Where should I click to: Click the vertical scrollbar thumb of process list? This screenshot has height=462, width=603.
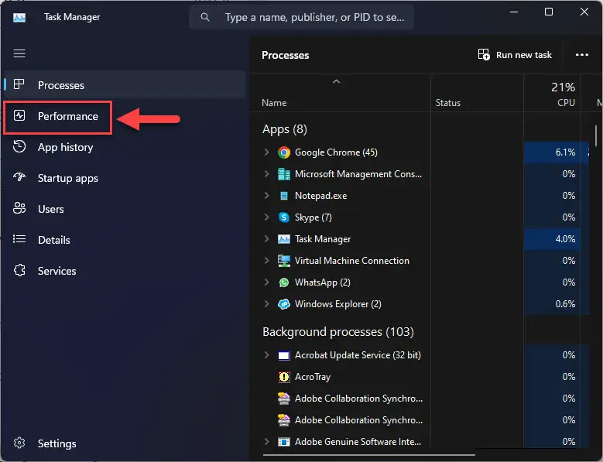point(596,135)
